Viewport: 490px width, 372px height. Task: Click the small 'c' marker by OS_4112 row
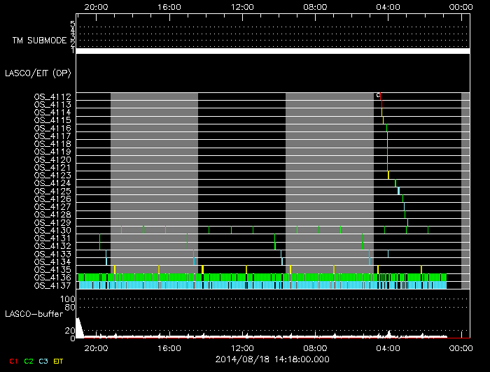[x=378, y=95]
